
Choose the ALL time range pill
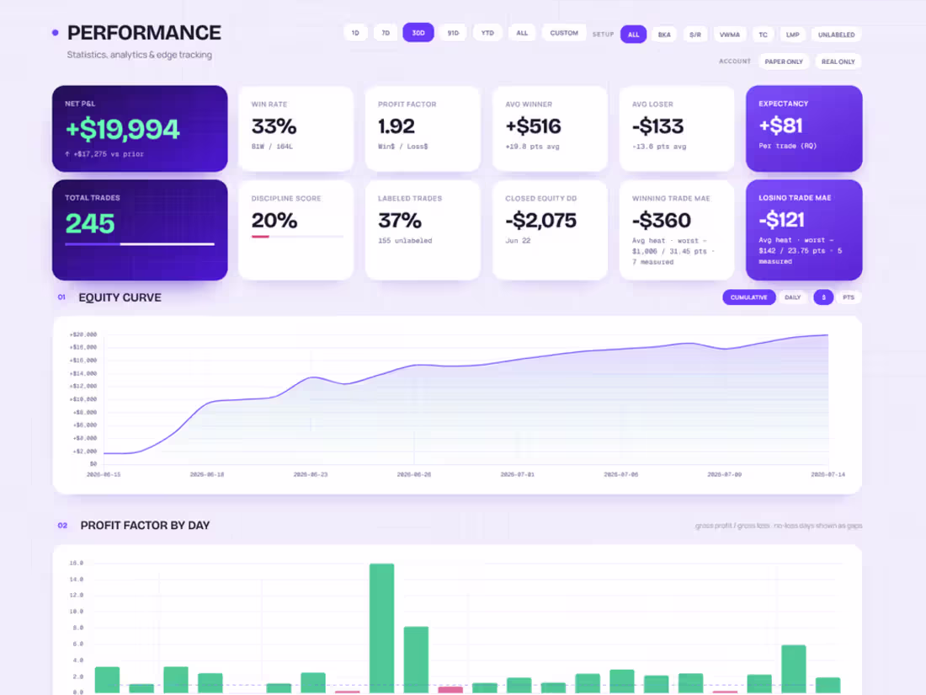coord(522,33)
